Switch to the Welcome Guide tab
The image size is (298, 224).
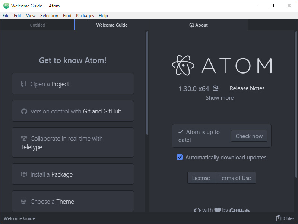(112, 25)
